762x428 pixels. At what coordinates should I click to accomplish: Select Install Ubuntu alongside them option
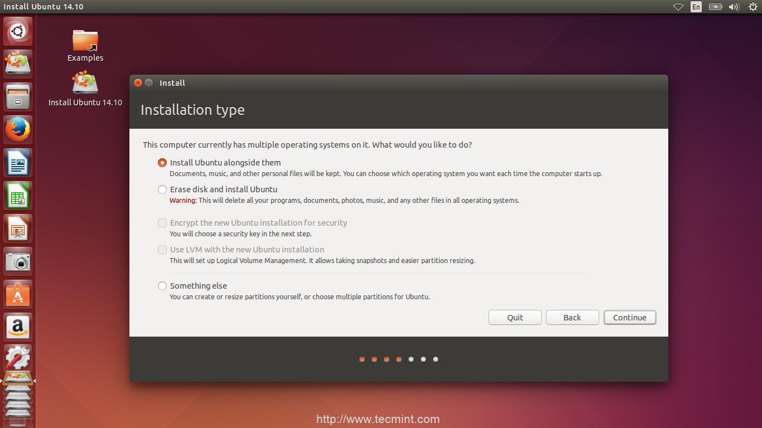point(220,163)
